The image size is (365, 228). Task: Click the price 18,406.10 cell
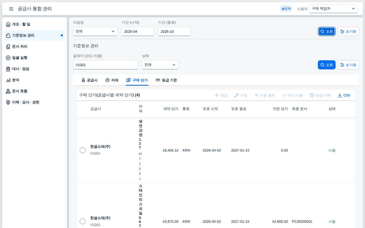pyautogui.click(x=170, y=151)
